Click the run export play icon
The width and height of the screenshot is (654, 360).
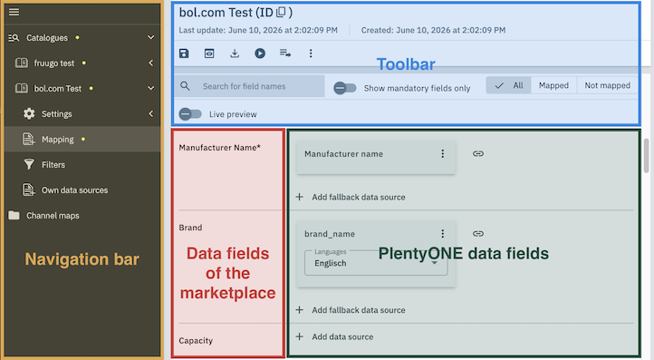(x=260, y=54)
